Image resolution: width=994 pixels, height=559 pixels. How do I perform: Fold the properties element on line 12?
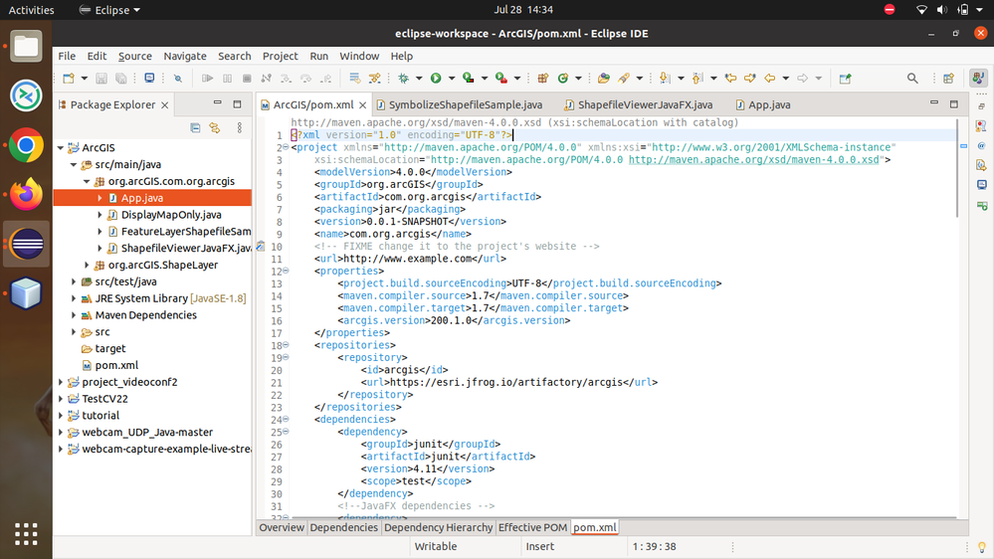(286, 271)
